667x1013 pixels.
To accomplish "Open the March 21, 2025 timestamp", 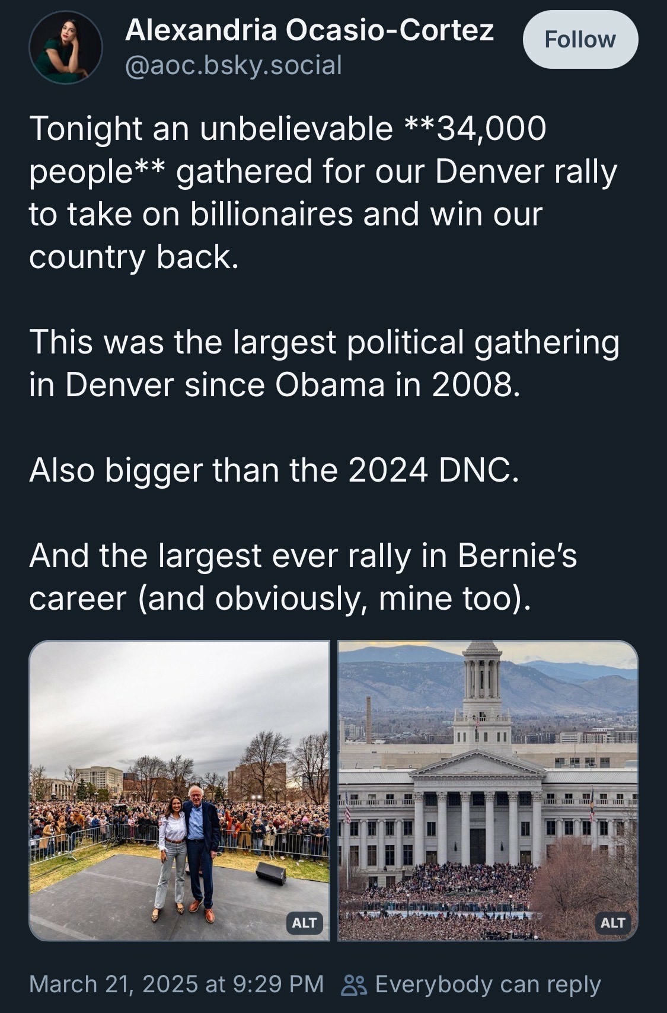I will 176,985.
